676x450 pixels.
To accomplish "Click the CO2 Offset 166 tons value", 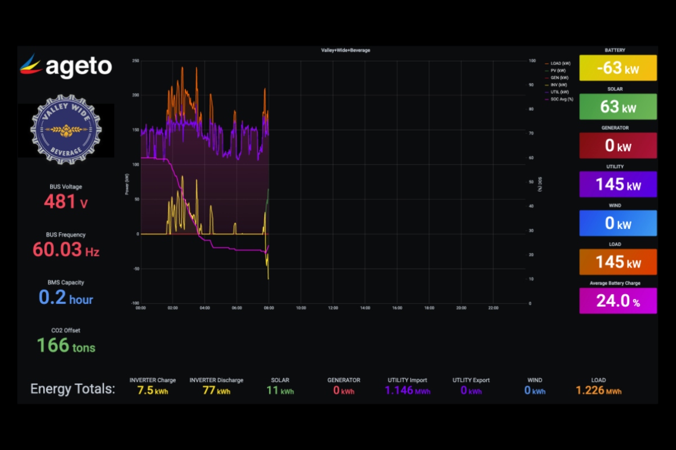I will (x=66, y=345).
